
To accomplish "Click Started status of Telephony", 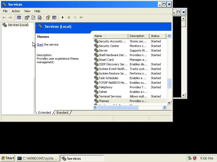I will coord(156,87).
